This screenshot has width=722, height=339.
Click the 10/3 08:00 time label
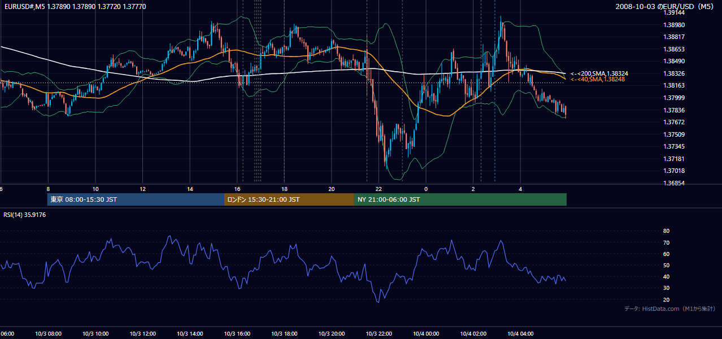(x=48, y=334)
